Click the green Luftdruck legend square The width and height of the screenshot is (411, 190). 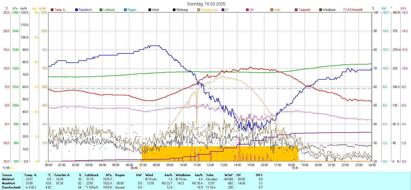(101, 10)
